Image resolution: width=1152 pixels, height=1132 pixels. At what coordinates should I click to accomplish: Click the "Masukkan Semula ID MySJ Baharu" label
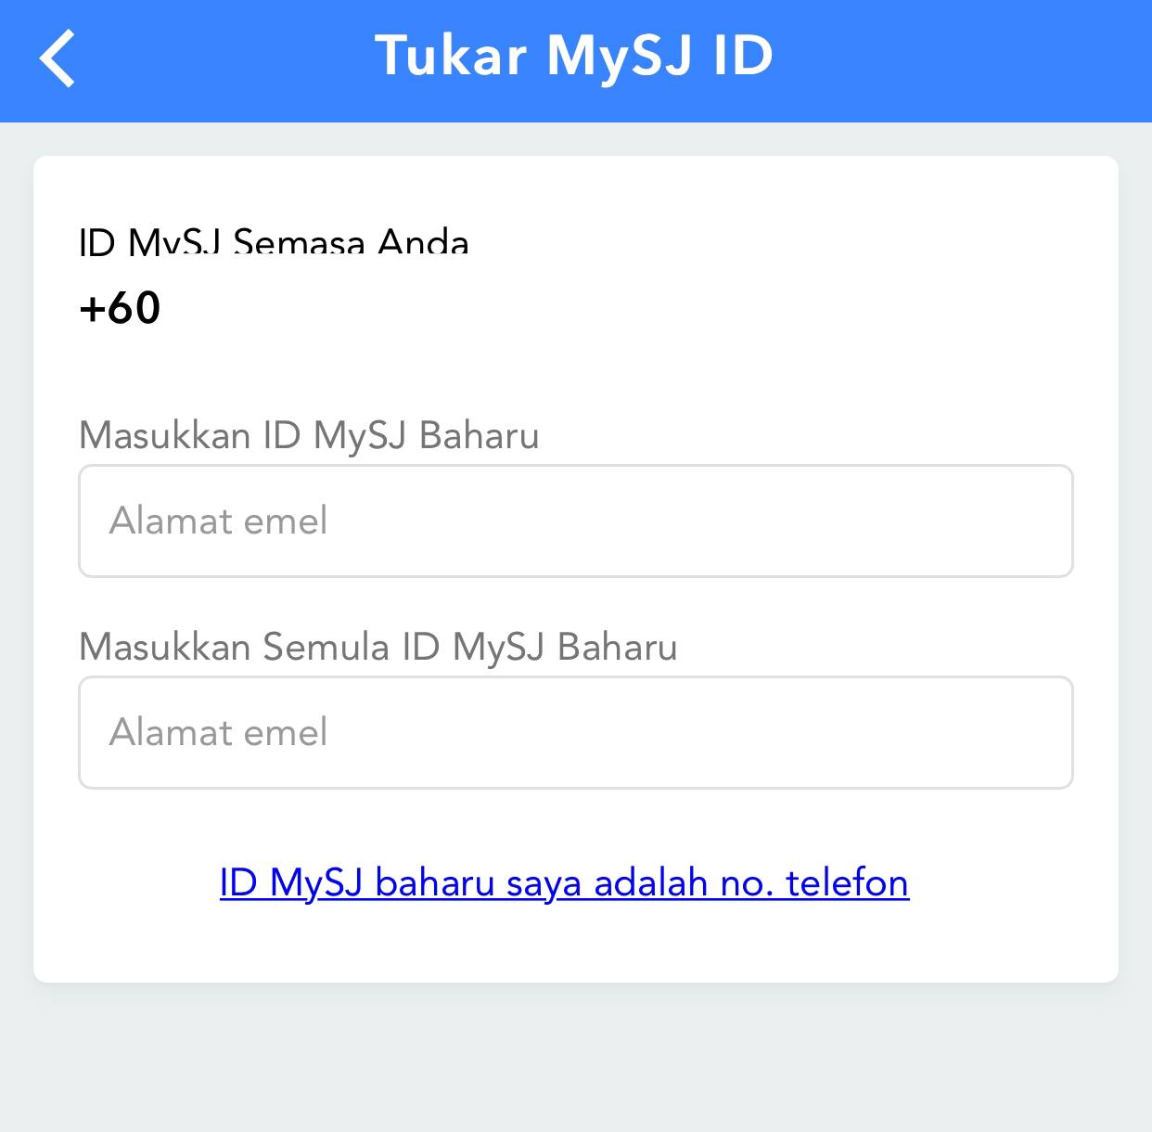click(x=378, y=647)
